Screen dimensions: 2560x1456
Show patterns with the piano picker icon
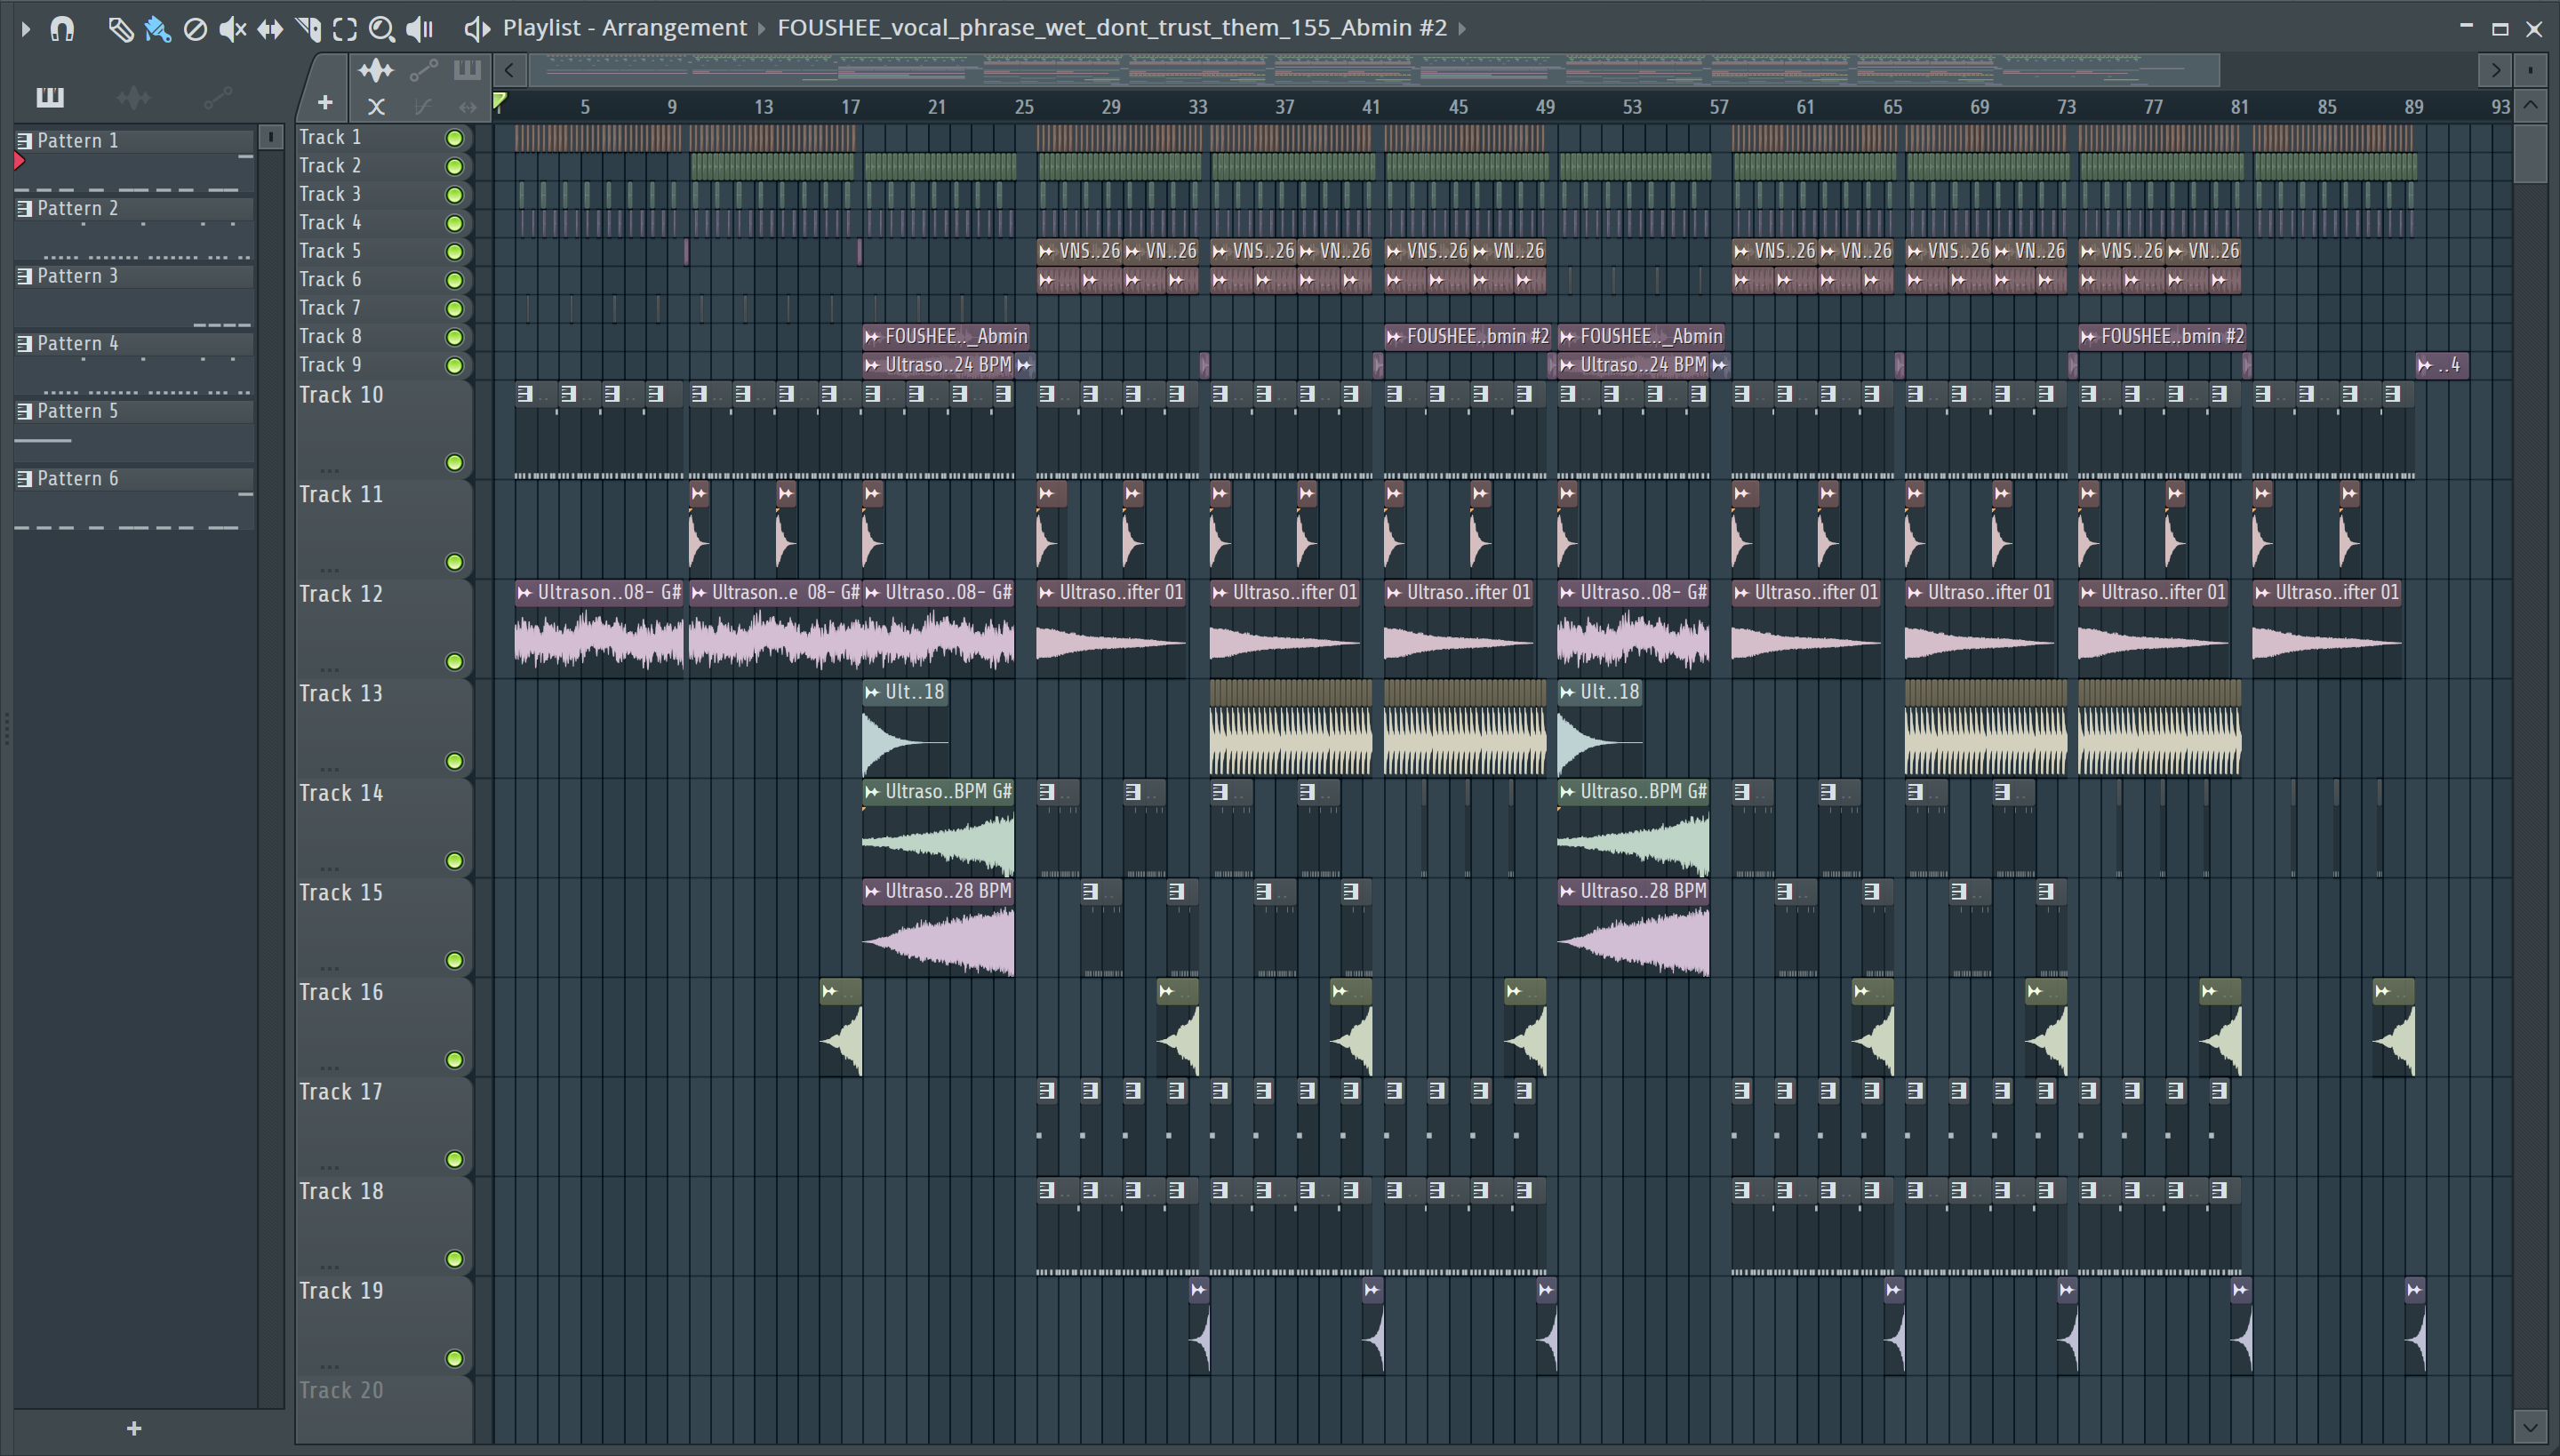pyautogui.click(x=49, y=97)
